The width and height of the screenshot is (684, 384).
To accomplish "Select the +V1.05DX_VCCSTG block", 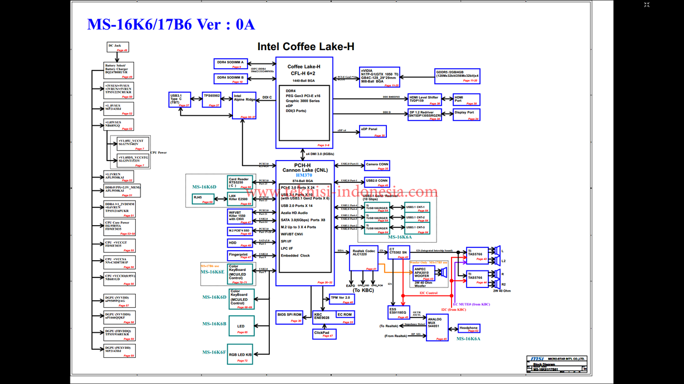I will coord(133,161).
